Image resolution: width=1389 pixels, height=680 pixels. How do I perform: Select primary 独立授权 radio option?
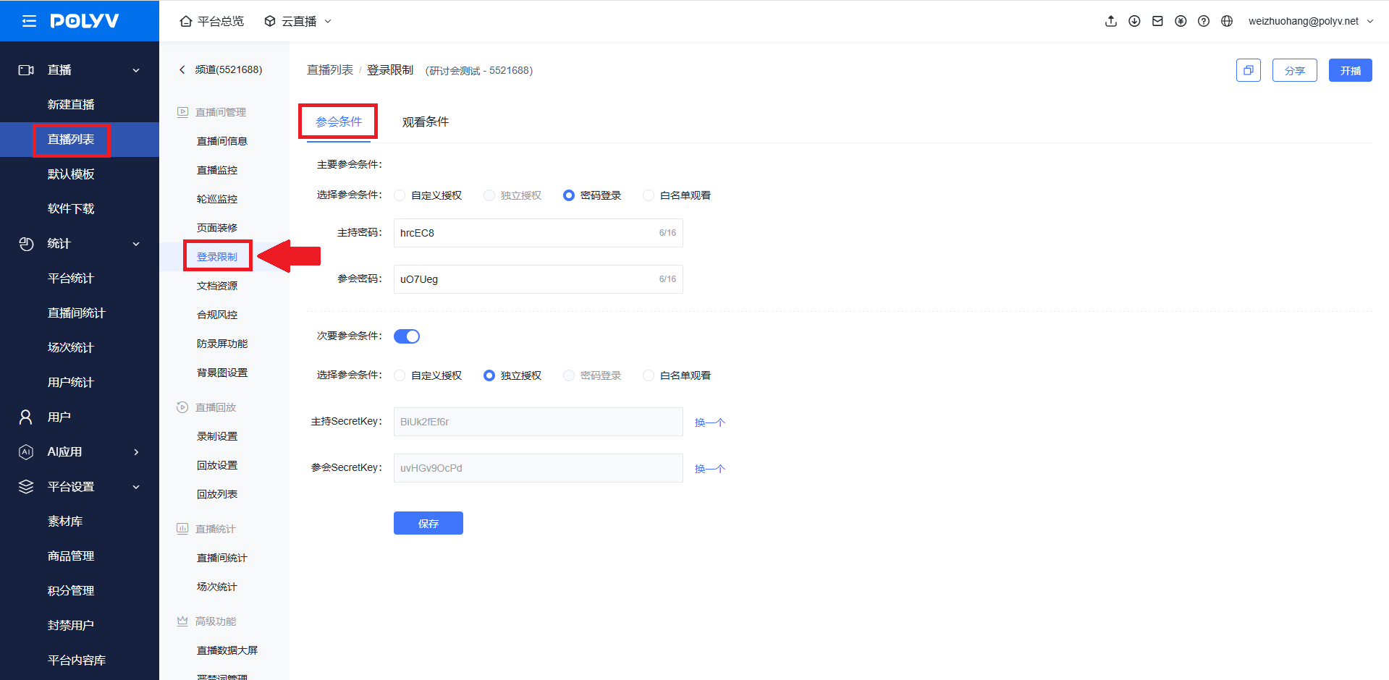pos(489,195)
